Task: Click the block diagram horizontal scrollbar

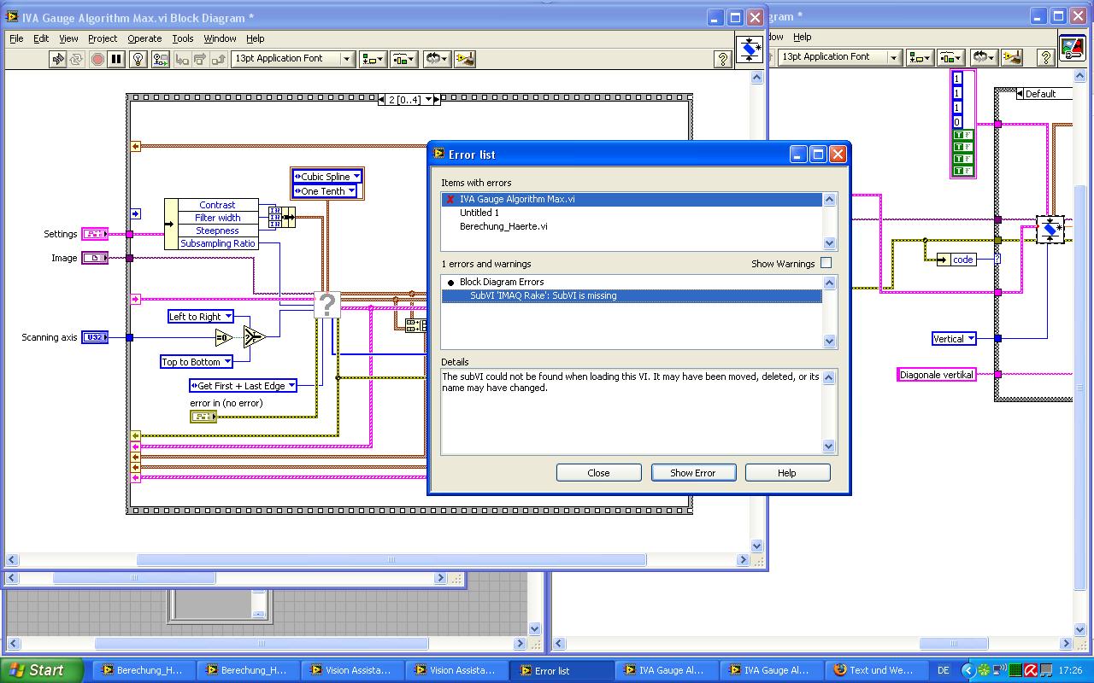Action: [391, 560]
